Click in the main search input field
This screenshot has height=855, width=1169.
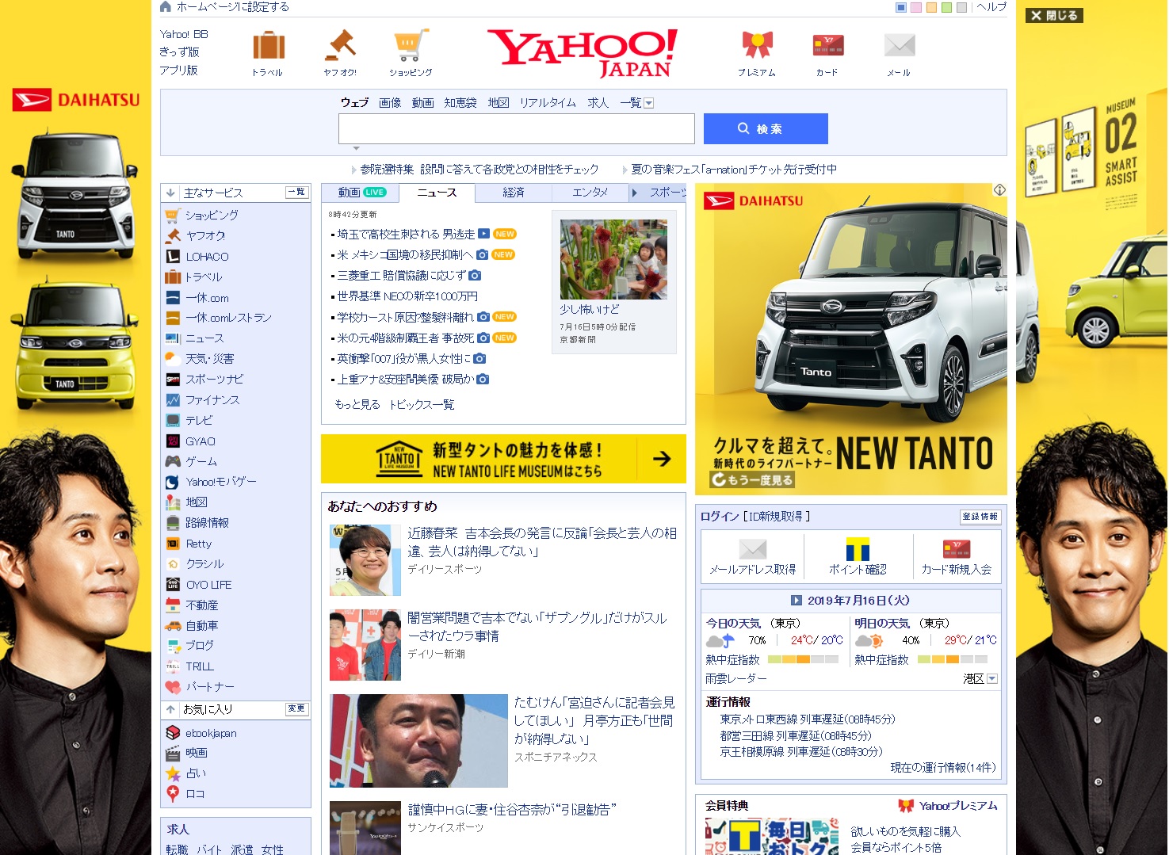517,129
